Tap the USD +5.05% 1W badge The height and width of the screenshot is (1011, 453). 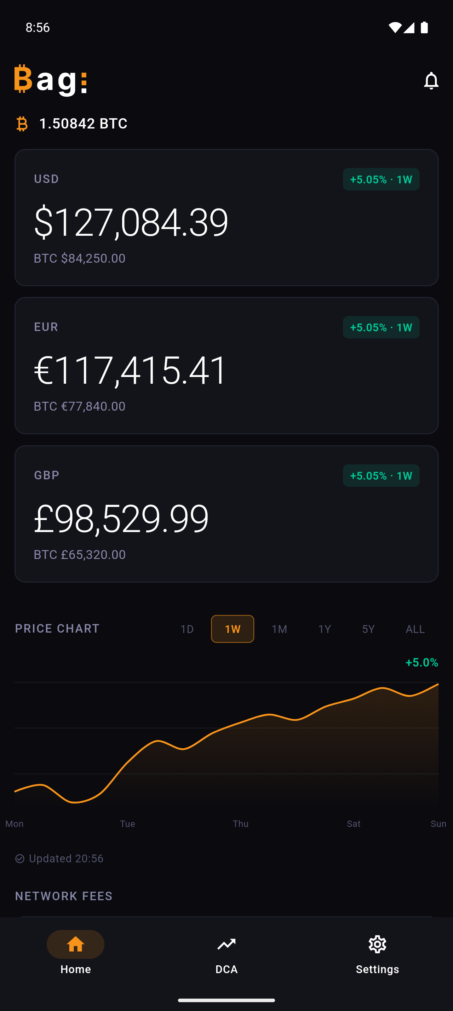(x=381, y=179)
